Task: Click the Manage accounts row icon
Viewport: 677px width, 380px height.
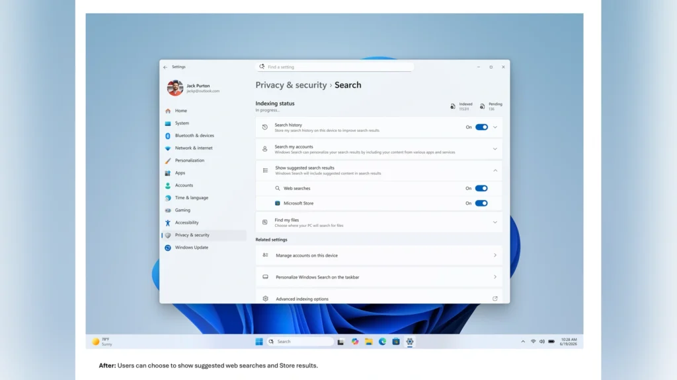Action: [x=266, y=255]
